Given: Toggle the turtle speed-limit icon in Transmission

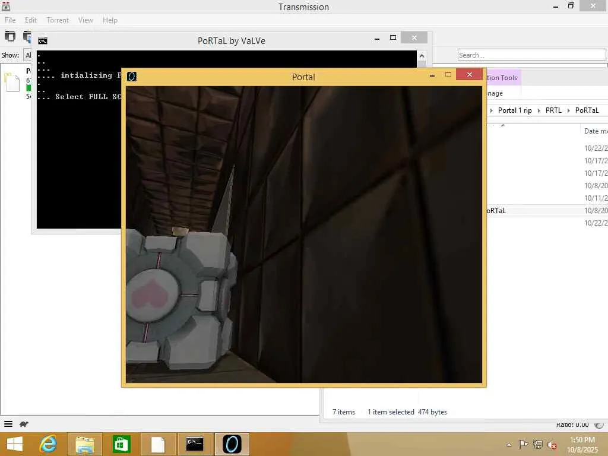Looking at the screenshot, I should tap(24, 424).
